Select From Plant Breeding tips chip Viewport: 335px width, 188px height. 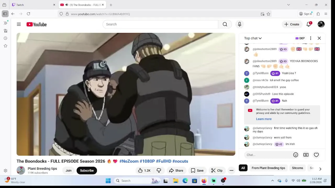(x=268, y=168)
